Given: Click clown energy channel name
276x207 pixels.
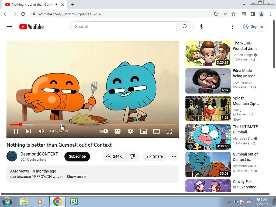Looking at the screenshot, I should click(242, 82).
